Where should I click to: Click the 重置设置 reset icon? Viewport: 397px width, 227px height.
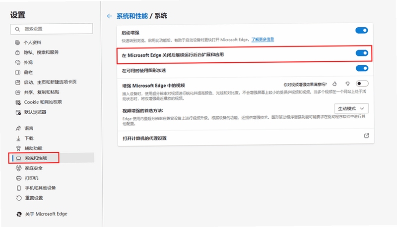coord(19,198)
